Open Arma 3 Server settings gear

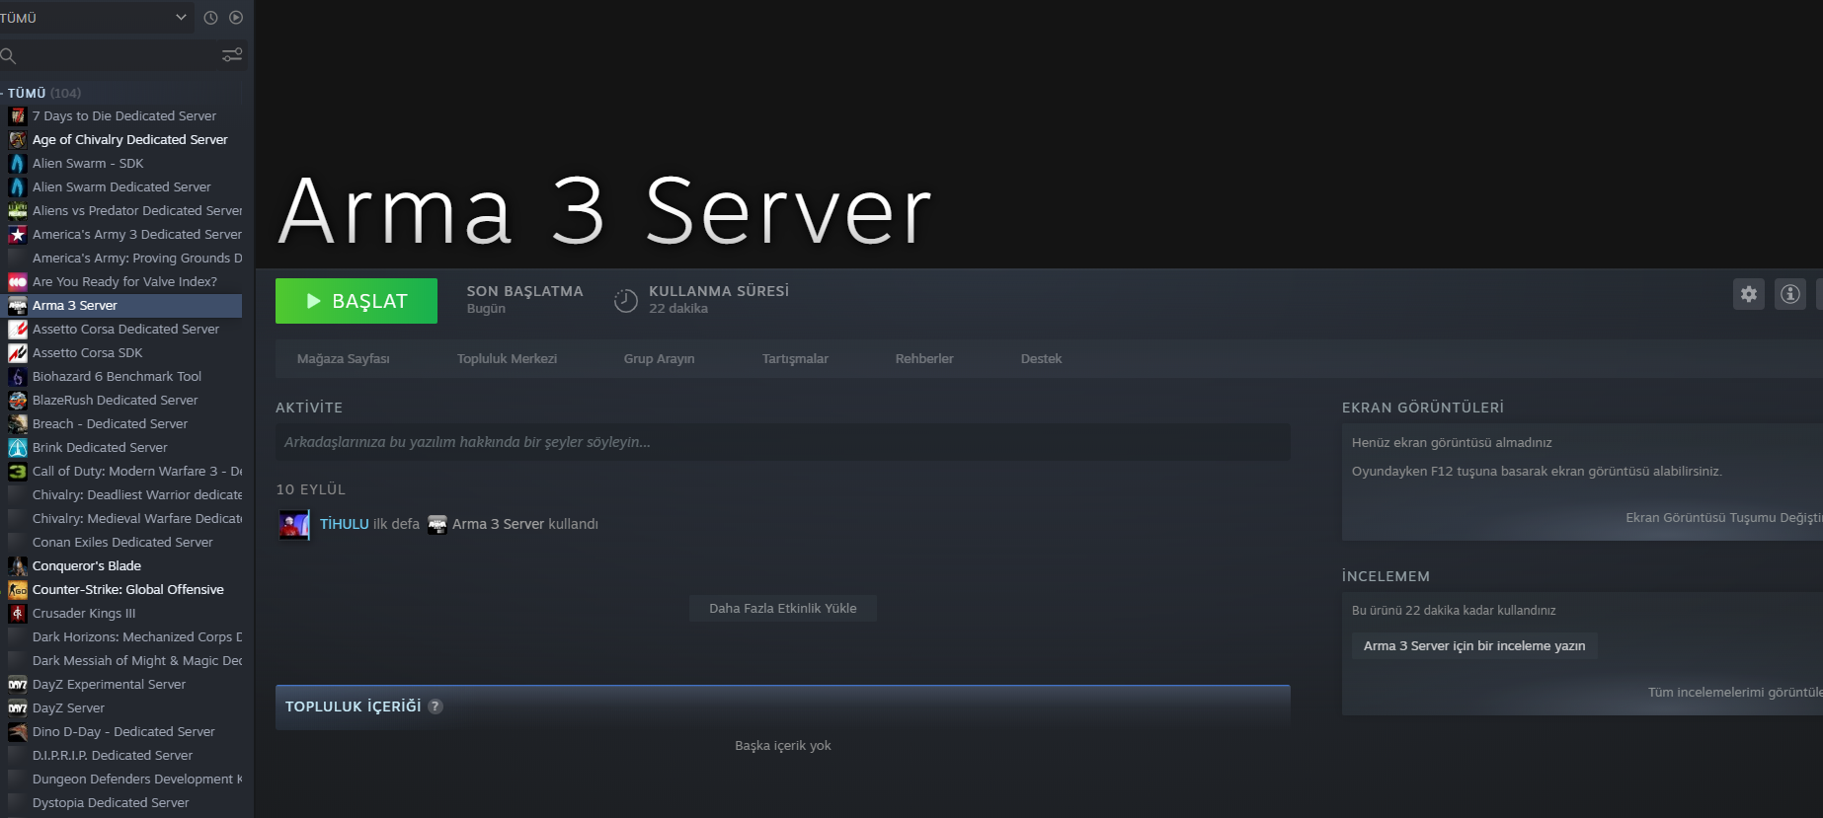(1749, 294)
